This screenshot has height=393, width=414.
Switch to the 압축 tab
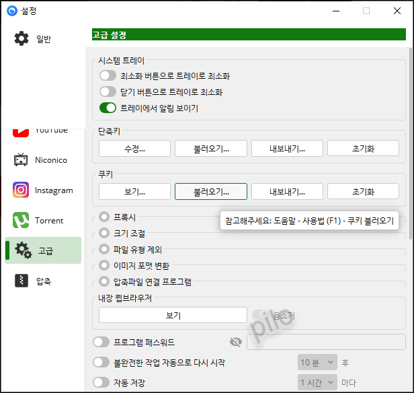43,281
